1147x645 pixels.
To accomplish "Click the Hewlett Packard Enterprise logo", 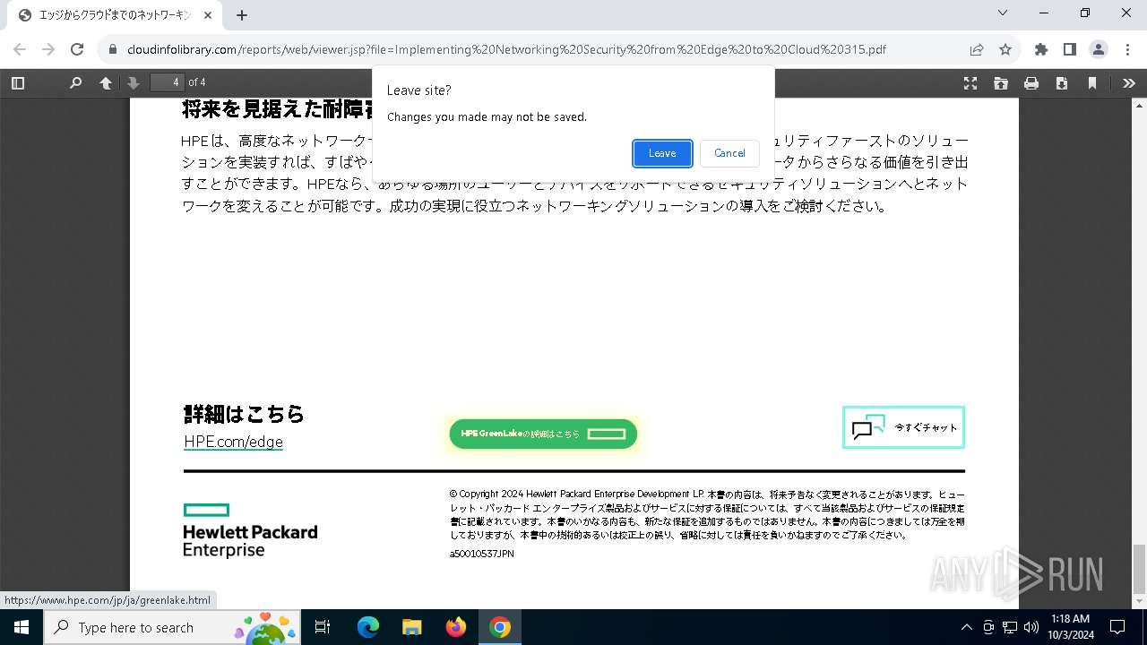I will pyautogui.click(x=250, y=530).
